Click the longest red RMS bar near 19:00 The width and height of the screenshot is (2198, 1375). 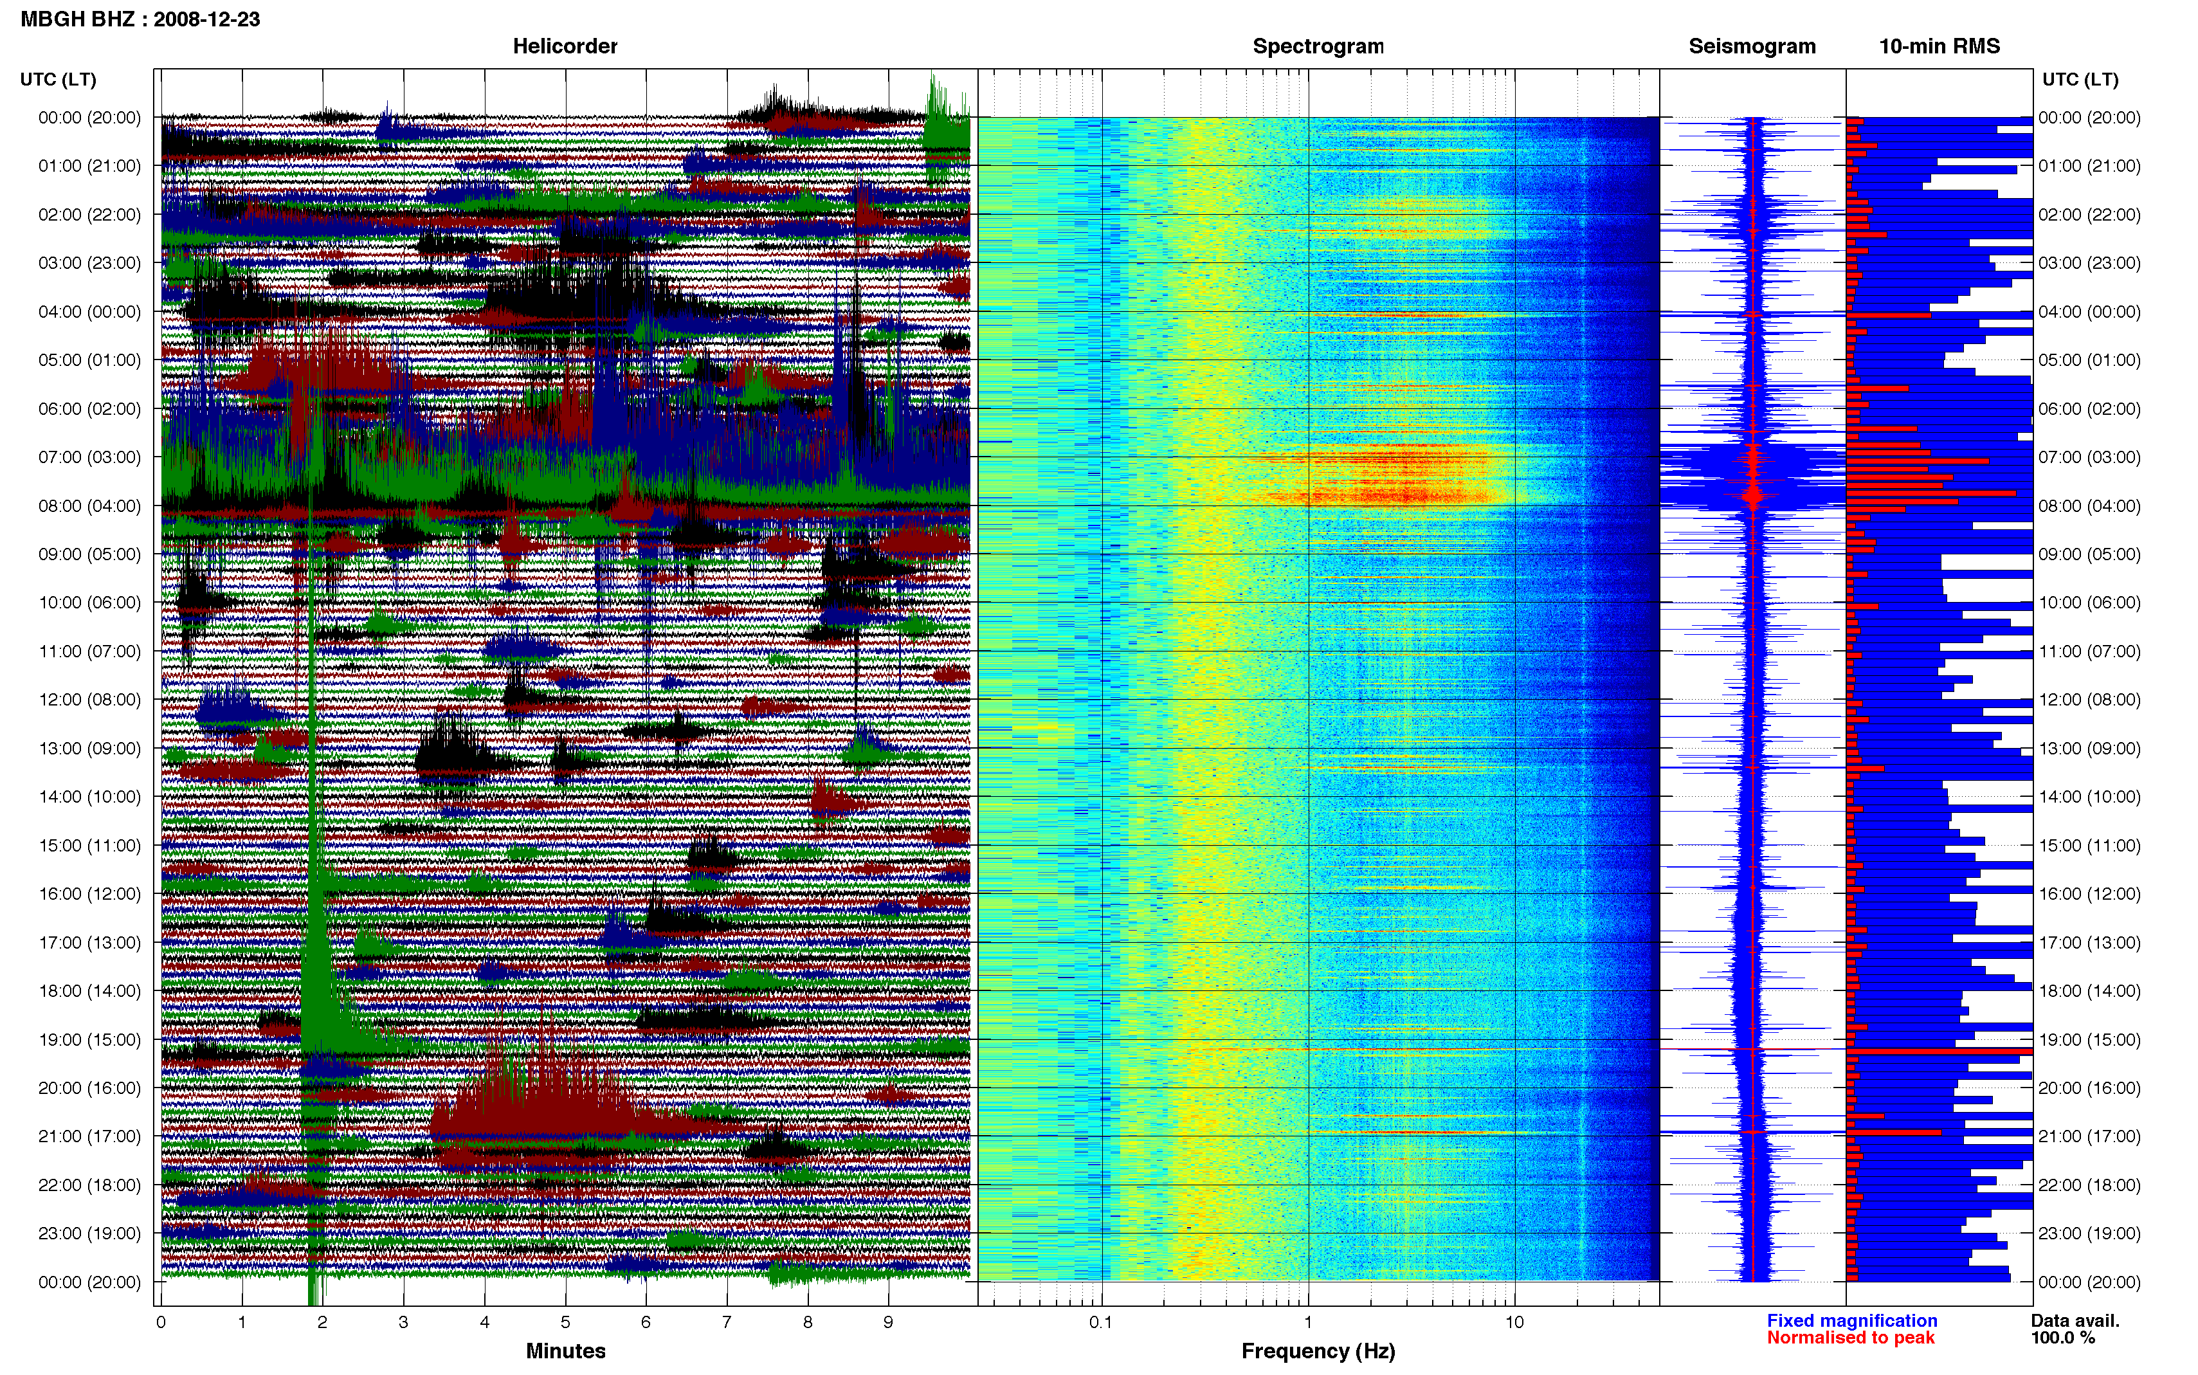[x=1939, y=1052]
